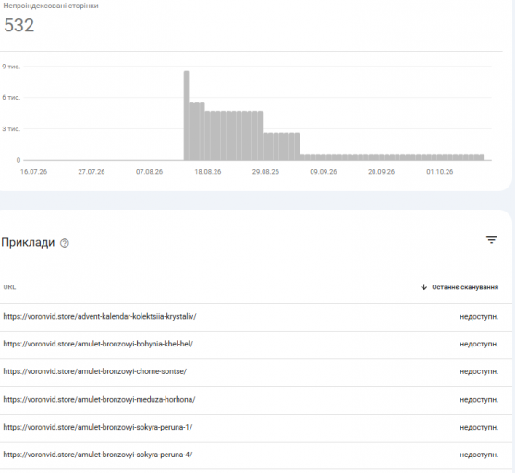This screenshot has width=515, height=473.
Task: Click the 9 тис. axis label
Action: coord(11,67)
